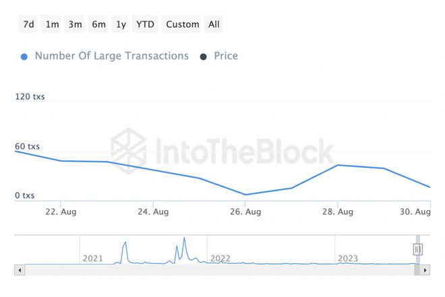The image size is (445, 297).
Task: Choose the 3m range option
Action: pos(75,24)
